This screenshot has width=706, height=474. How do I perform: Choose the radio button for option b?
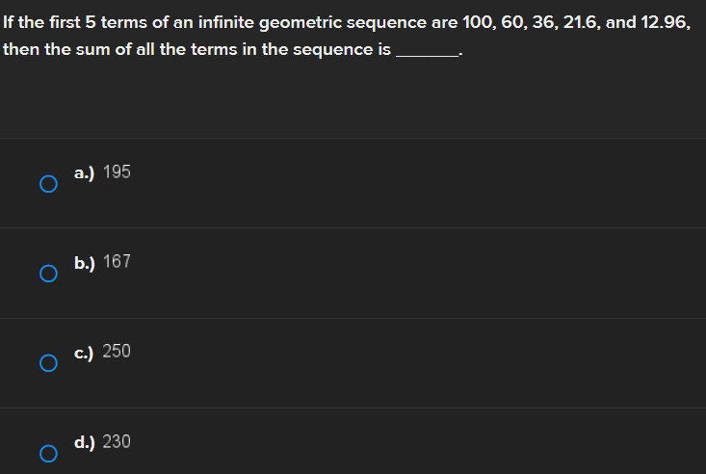(44, 274)
